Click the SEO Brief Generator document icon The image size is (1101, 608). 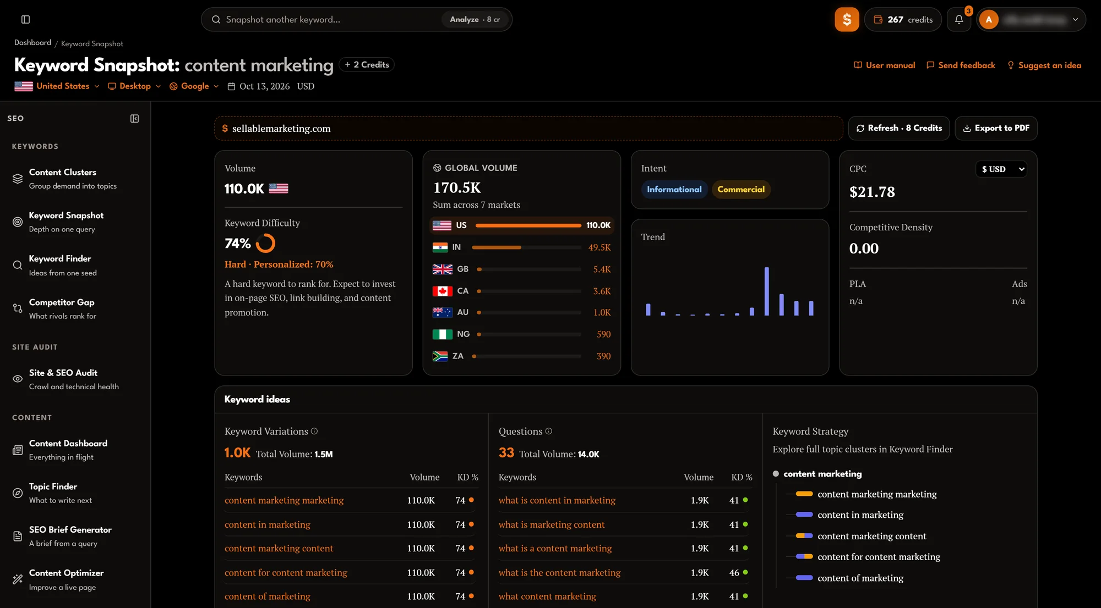coord(18,536)
